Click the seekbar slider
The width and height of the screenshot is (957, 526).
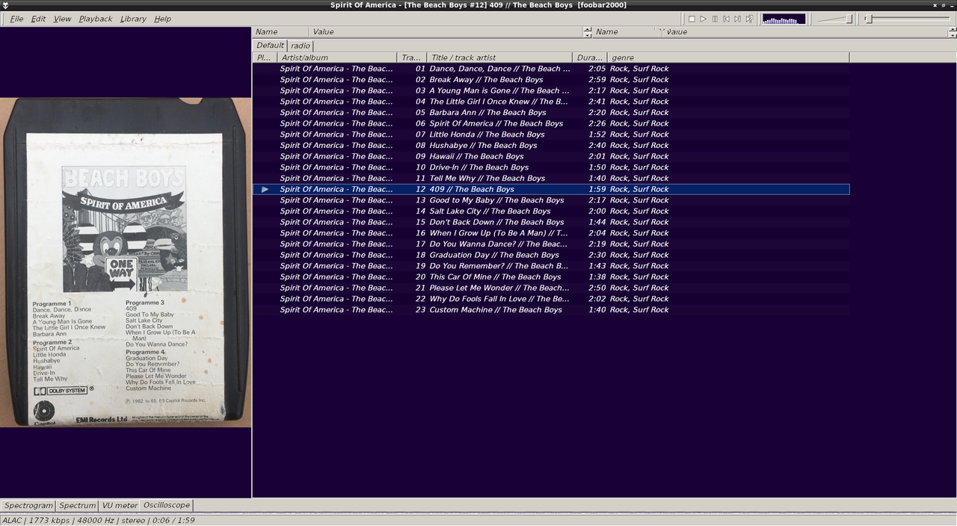(x=907, y=19)
